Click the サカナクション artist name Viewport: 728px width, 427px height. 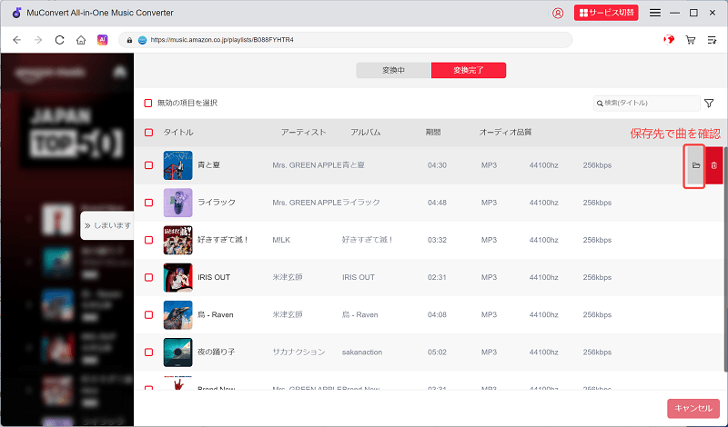(298, 353)
